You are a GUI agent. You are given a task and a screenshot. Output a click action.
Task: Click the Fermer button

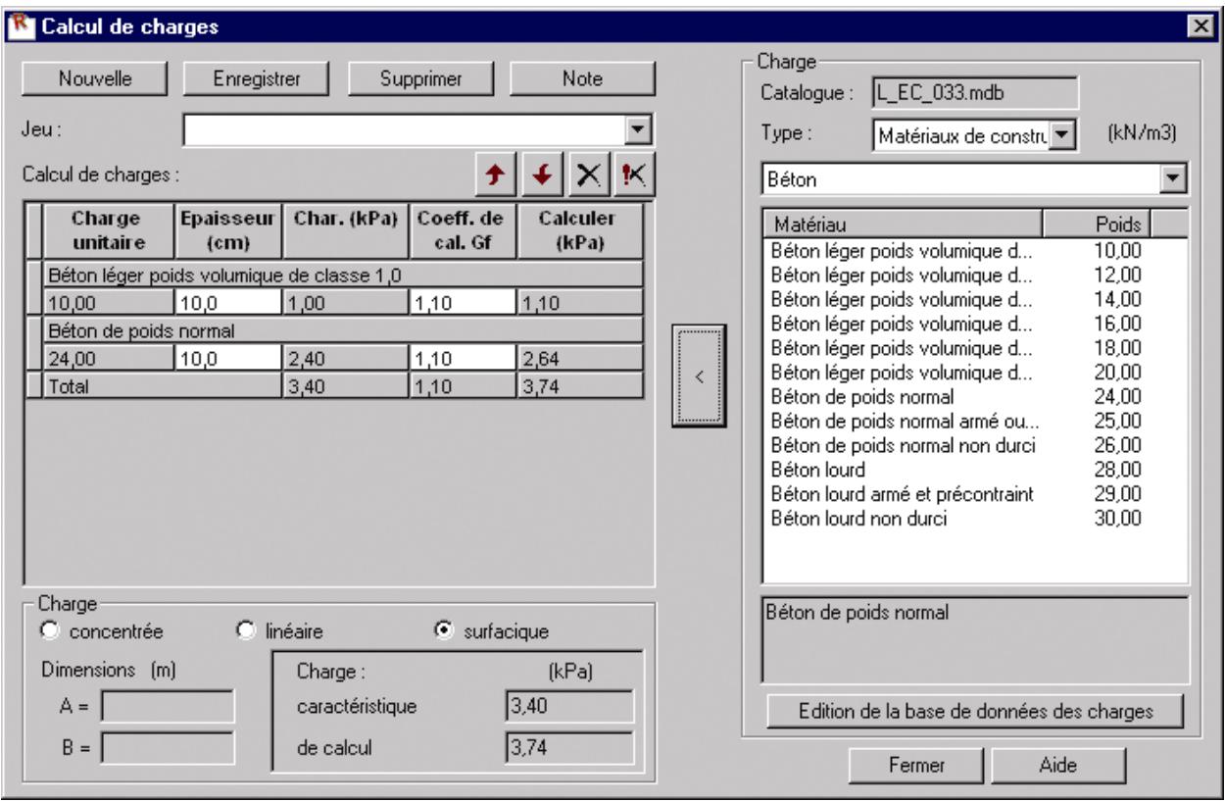point(915,766)
